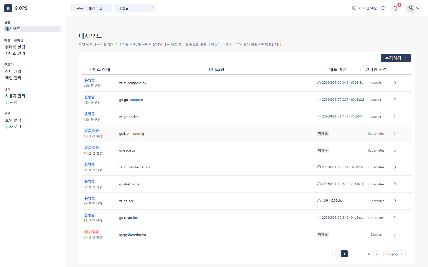Viewport: 428px width, 267px height.
Task: Click version text 20260921-091040 · 605413e
Action: (x=343, y=83)
